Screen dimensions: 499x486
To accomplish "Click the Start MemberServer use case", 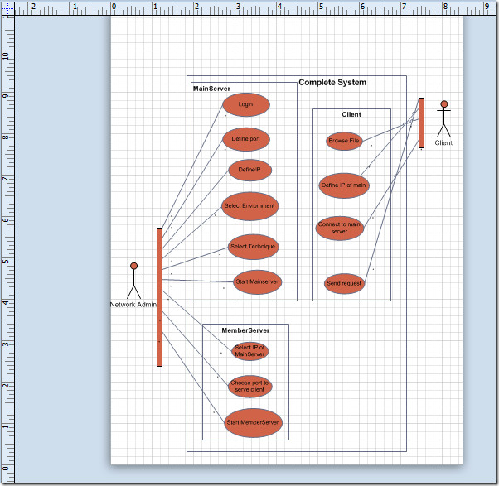I will (x=254, y=422).
